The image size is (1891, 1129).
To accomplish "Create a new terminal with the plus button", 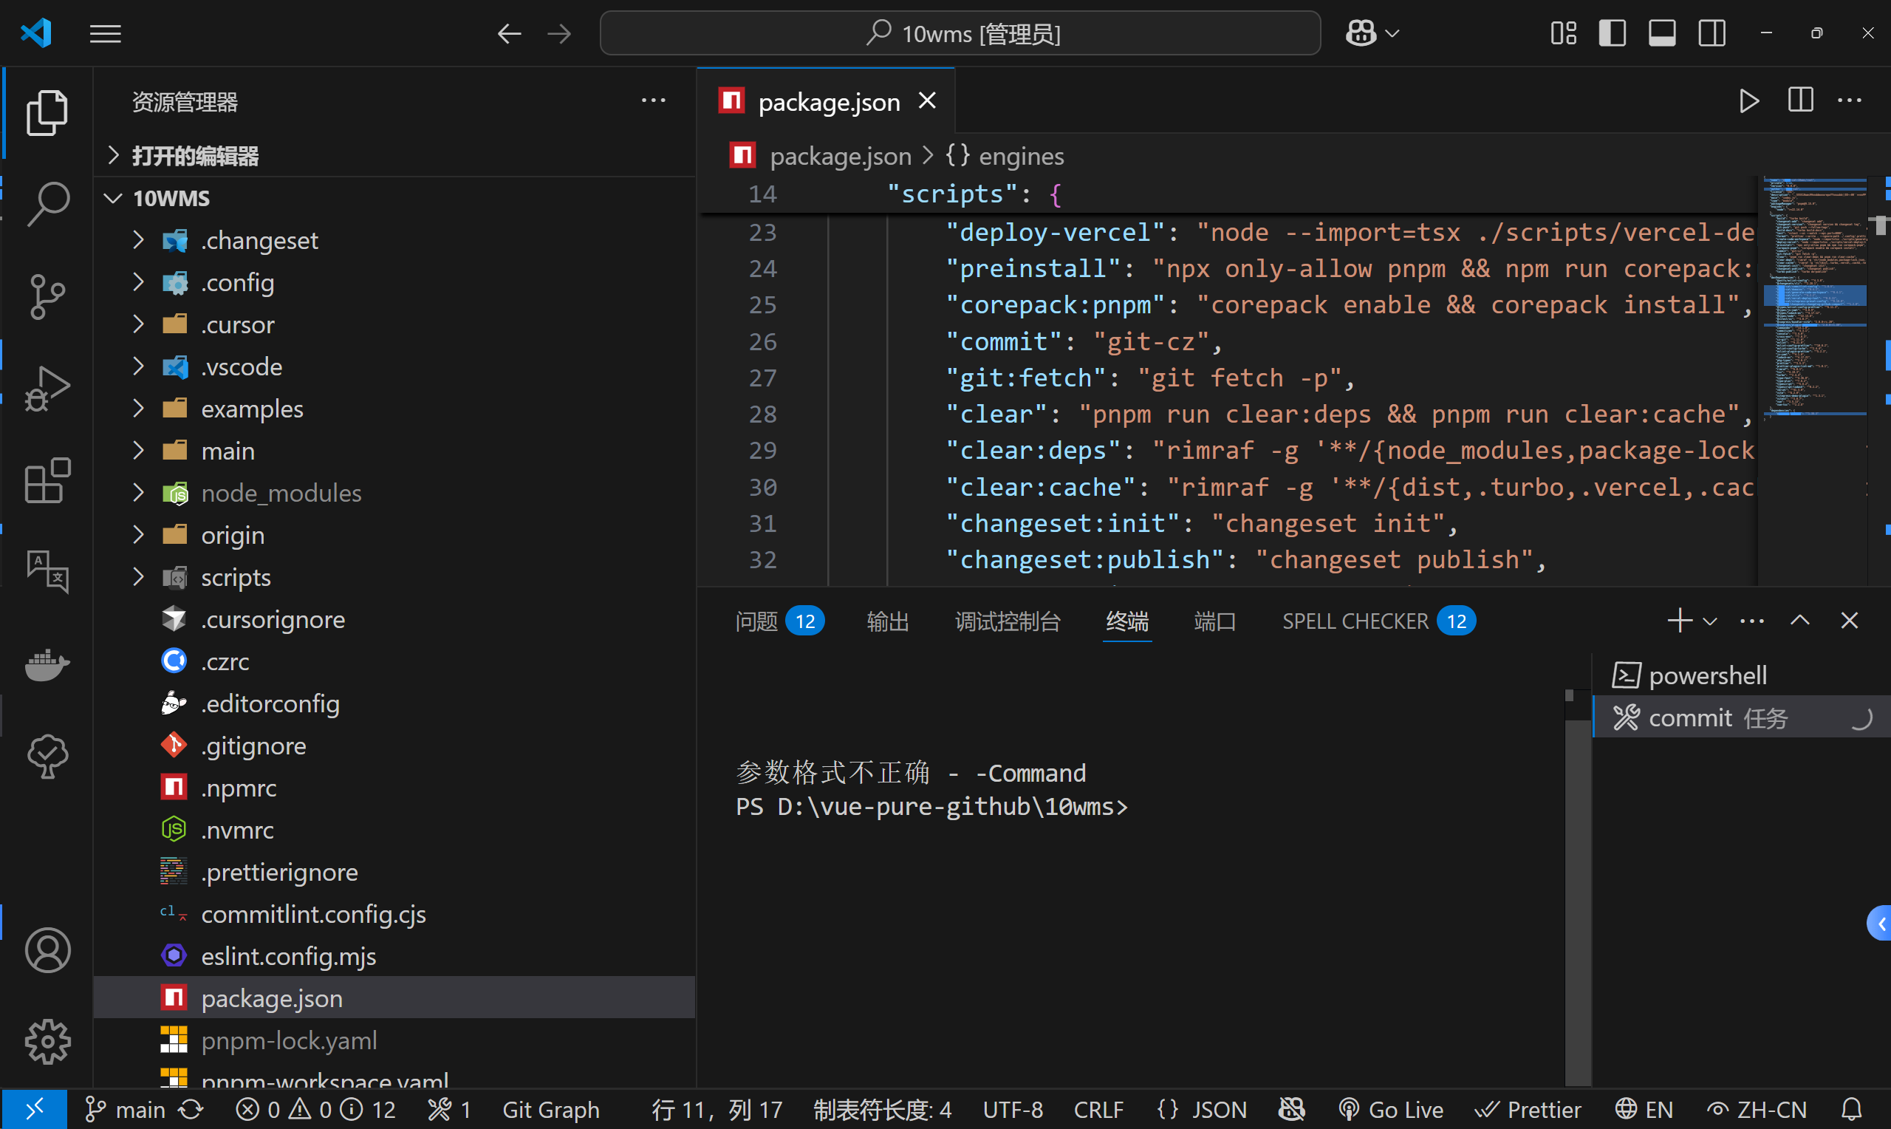I will 1680,621.
